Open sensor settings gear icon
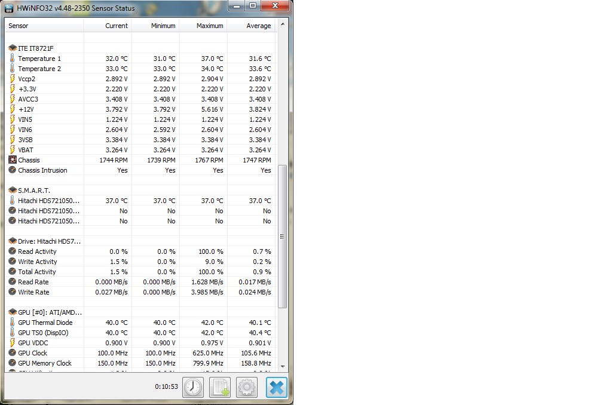Screen dimensions: 603x405 click(x=246, y=387)
